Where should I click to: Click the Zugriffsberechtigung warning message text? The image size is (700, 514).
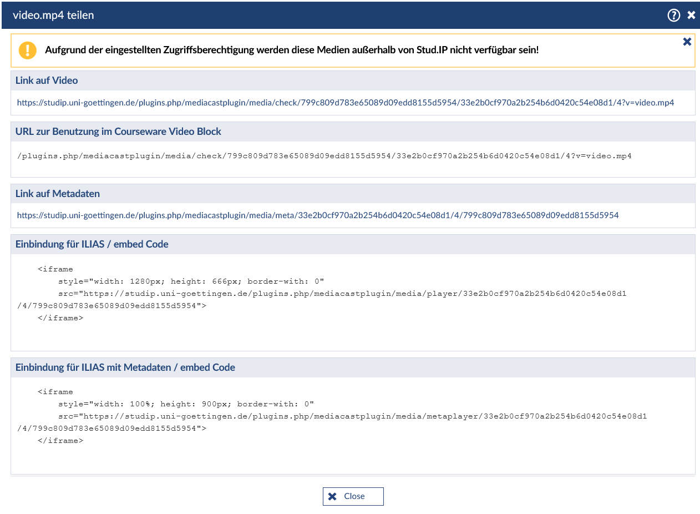(292, 50)
